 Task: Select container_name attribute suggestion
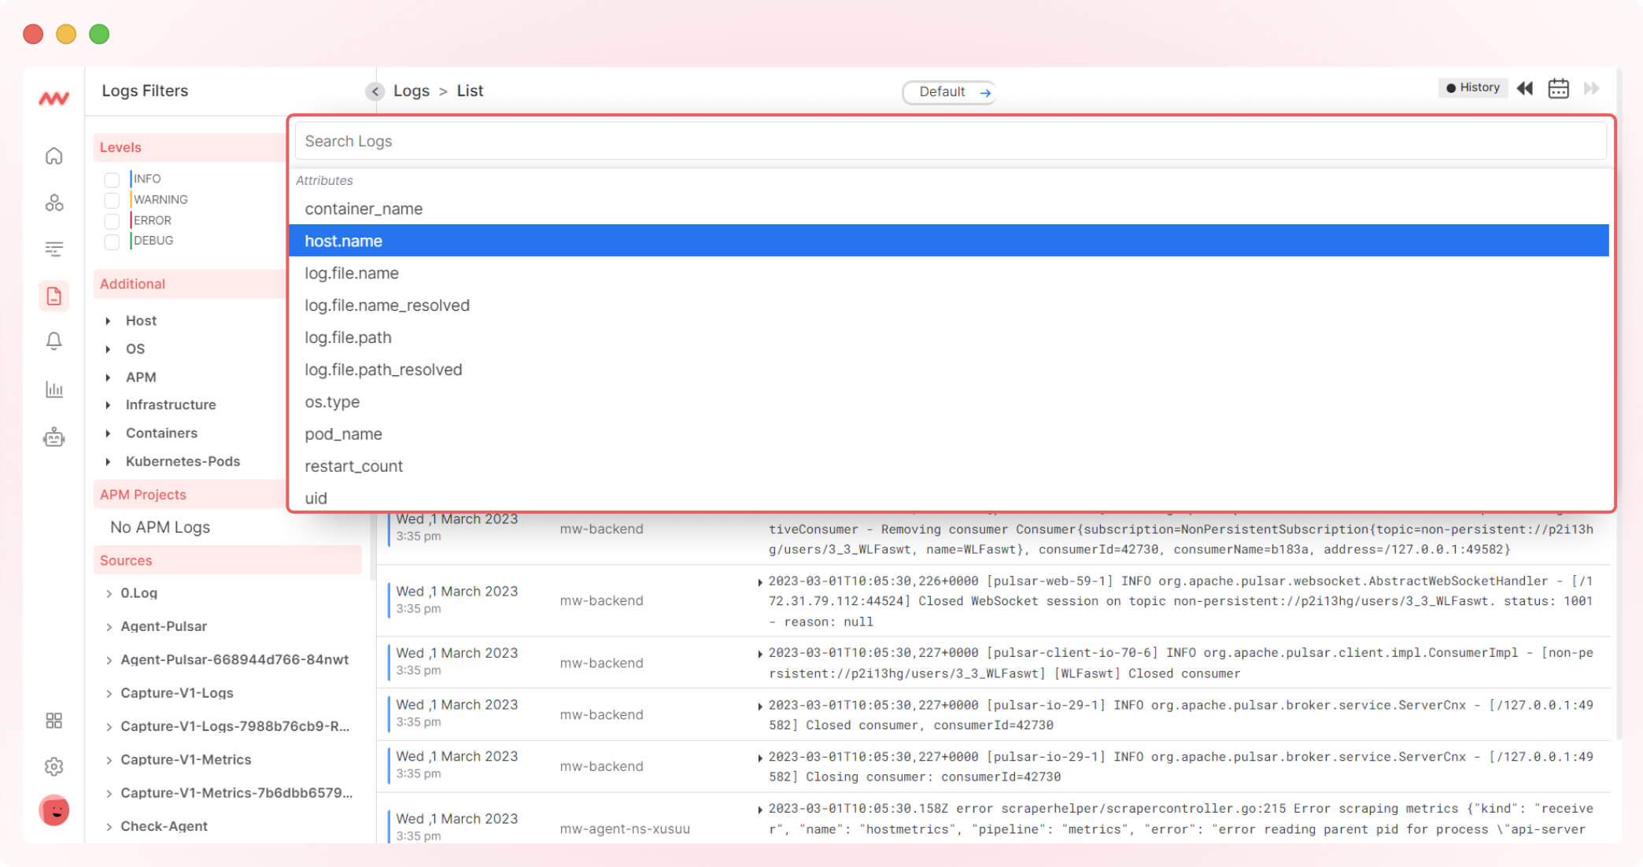949,208
